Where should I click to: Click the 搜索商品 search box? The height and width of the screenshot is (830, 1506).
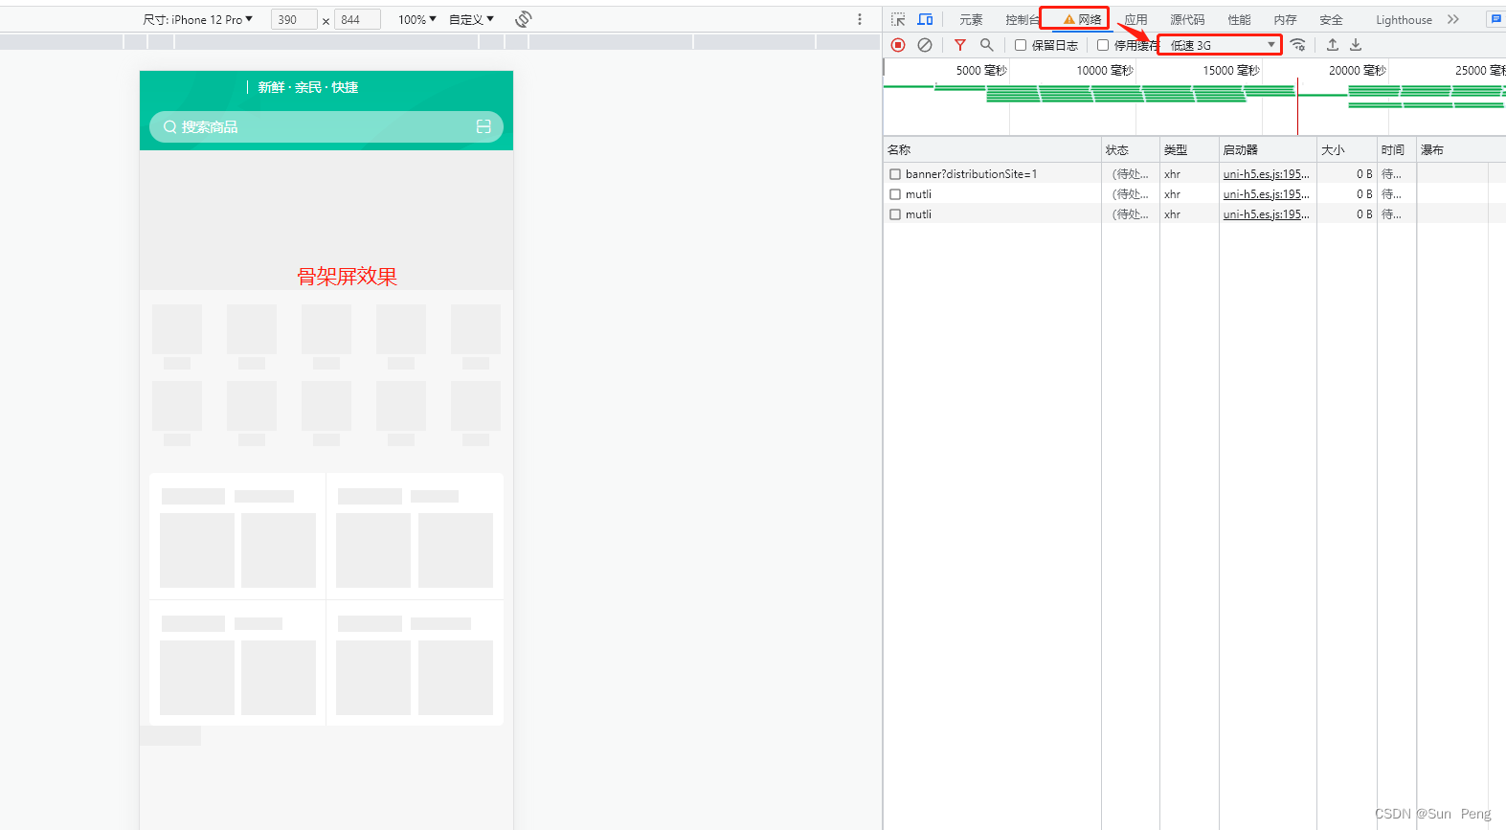pyautogui.click(x=326, y=126)
